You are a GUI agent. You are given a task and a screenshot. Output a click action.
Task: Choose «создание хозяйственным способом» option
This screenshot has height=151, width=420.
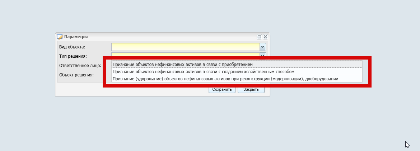(x=237, y=72)
